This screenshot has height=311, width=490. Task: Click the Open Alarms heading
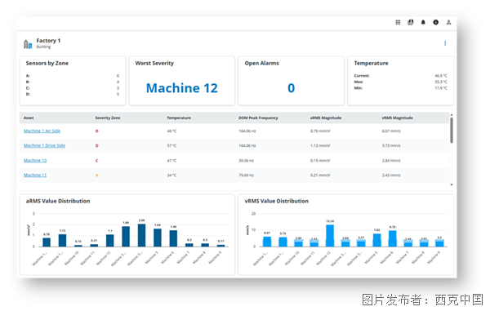coord(262,63)
